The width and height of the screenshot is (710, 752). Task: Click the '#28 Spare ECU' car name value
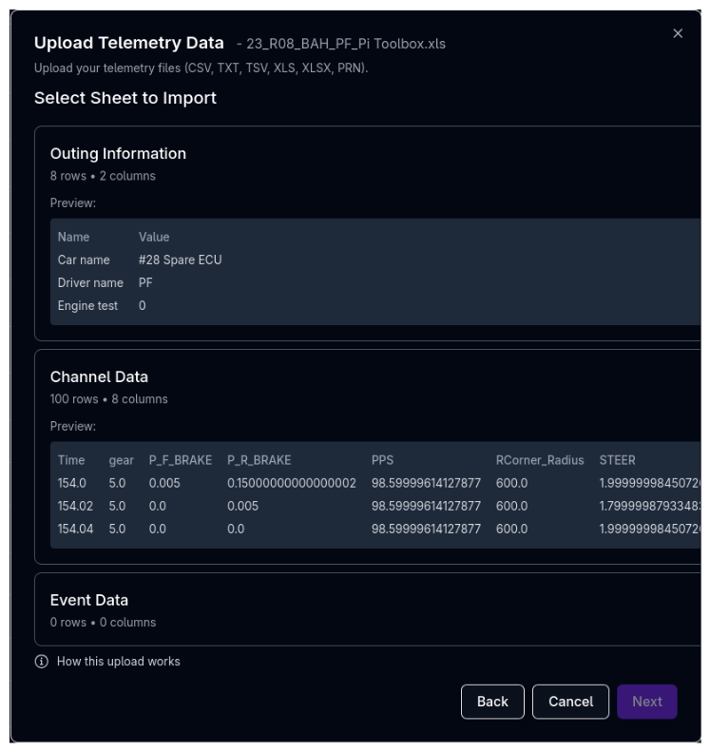(180, 260)
